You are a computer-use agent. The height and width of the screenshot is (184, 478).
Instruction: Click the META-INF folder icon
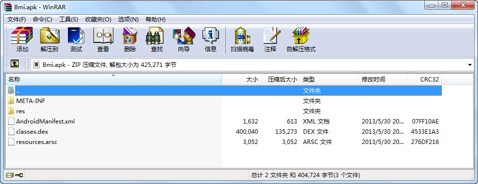pos(11,101)
